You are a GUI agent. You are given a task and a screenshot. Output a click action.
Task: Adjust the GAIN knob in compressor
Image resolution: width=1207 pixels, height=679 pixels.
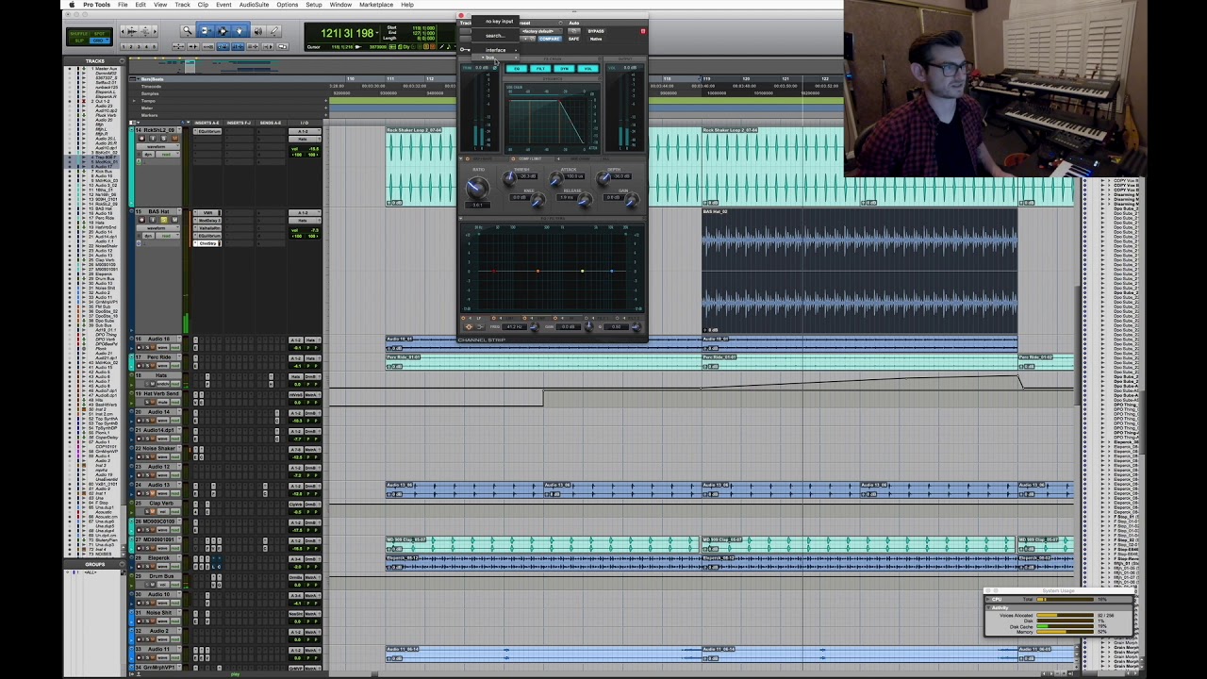coord(633,200)
